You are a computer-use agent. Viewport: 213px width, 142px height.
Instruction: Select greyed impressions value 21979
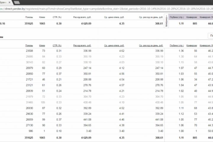pos(30,97)
